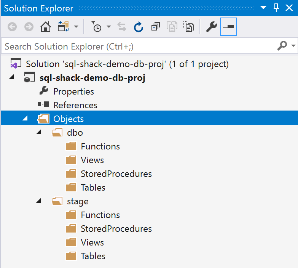Click the Collapse All icon
Viewport: 298px width, 268px height.
pos(155,27)
